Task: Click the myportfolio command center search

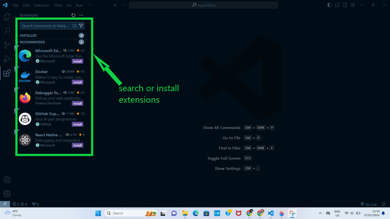Action: click(203, 5)
